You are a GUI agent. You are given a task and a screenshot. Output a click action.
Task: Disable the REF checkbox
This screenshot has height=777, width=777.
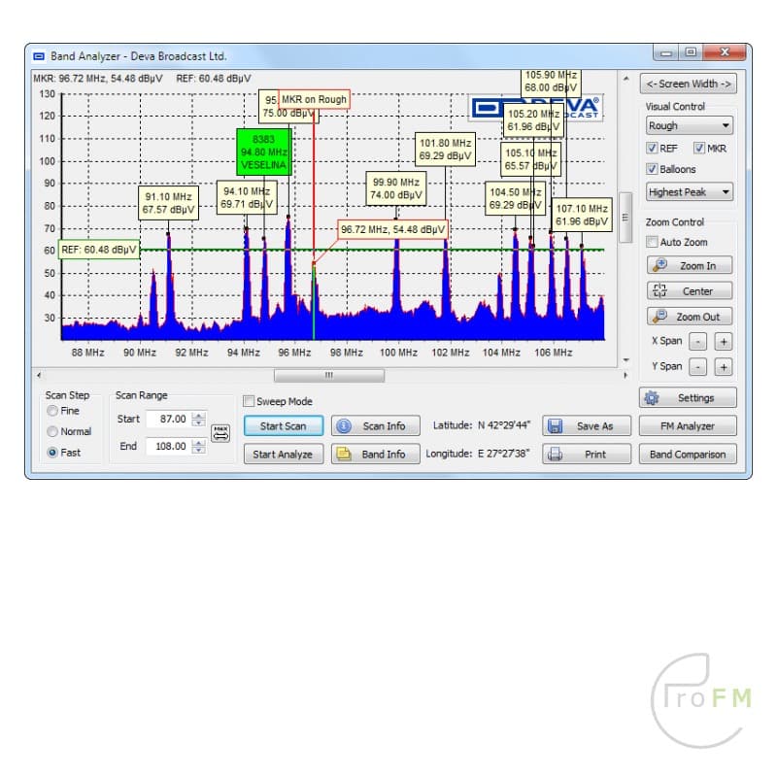[x=653, y=149]
